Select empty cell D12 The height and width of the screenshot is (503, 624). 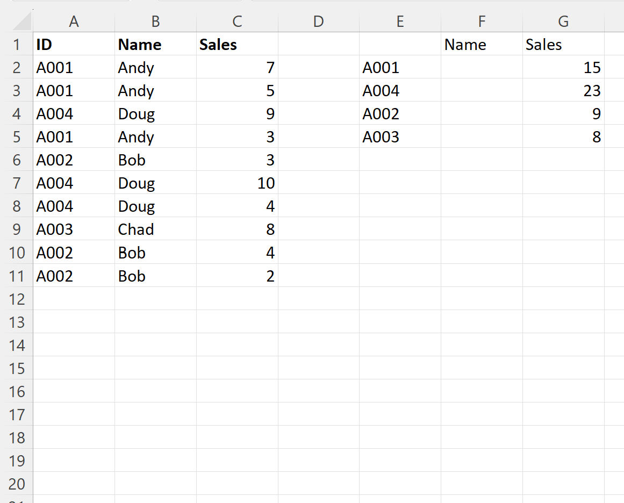click(318, 299)
